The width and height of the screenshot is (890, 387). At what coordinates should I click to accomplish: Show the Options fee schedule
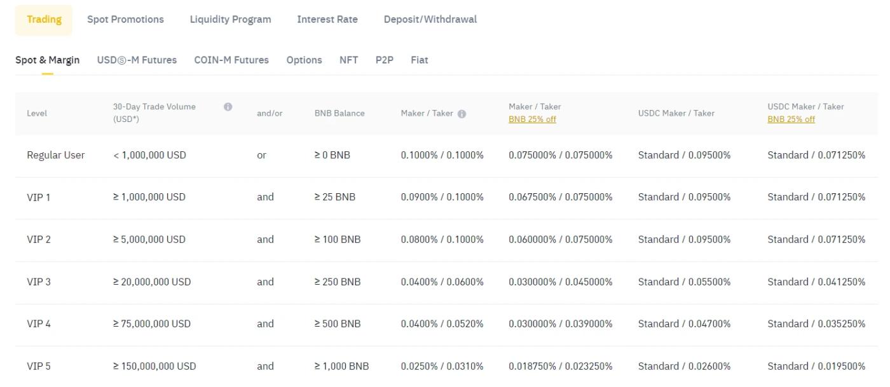click(304, 60)
